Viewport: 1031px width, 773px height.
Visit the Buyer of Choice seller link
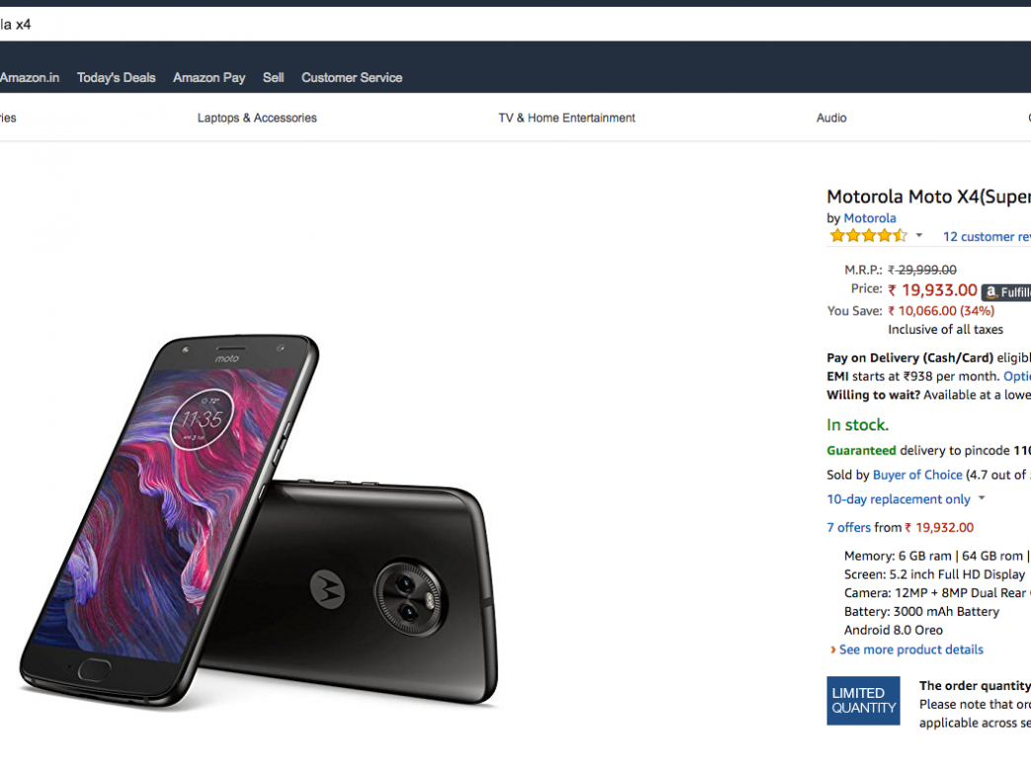click(x=917, y=475)
